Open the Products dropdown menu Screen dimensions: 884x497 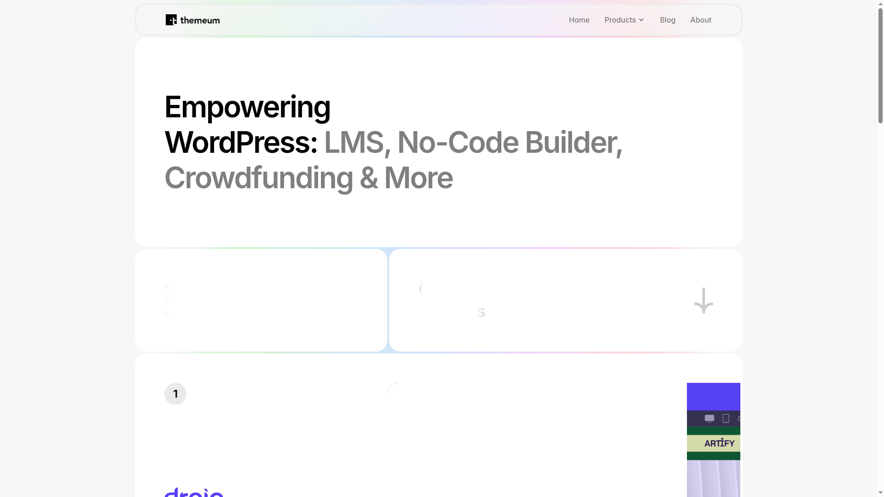620,20
